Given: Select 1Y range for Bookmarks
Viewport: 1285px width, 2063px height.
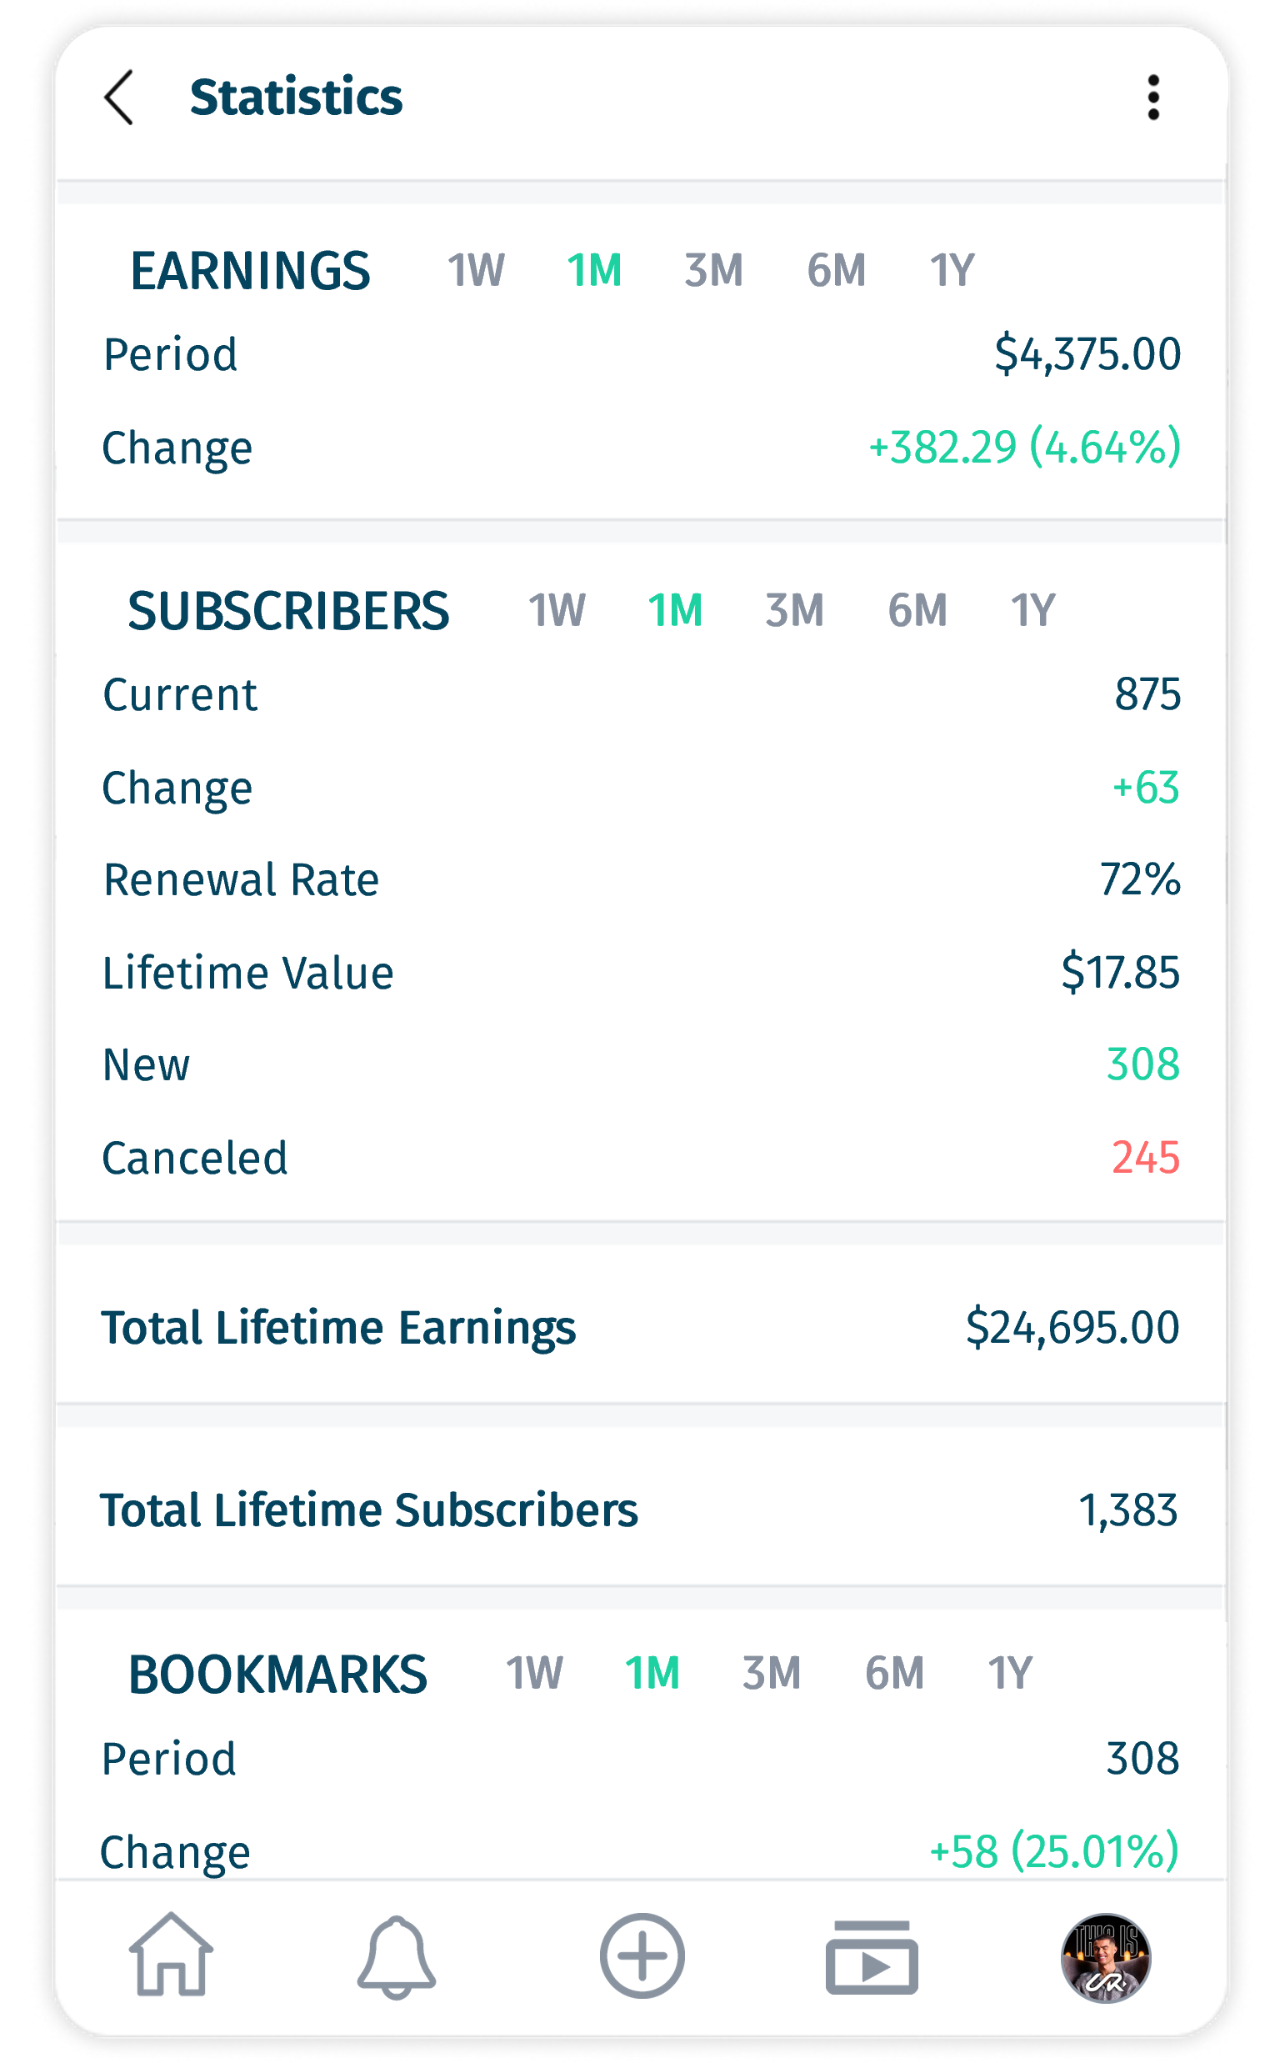Looking at the screenshot, I should pos(1010,1673).
